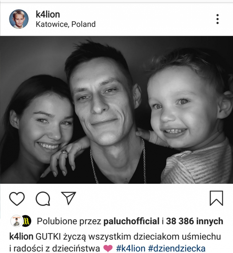Open the Katowice, Poland location tag
The height and width of the screenshot is (253, 233).
[66, 24]
